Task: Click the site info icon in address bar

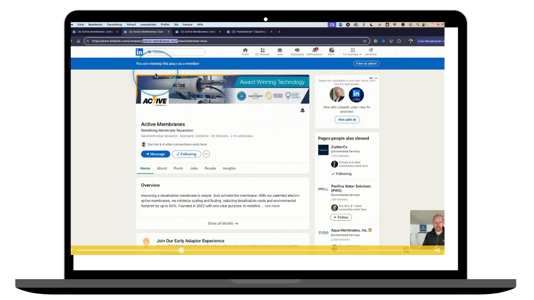Action: pyautogui.click(x=88, y=41)
